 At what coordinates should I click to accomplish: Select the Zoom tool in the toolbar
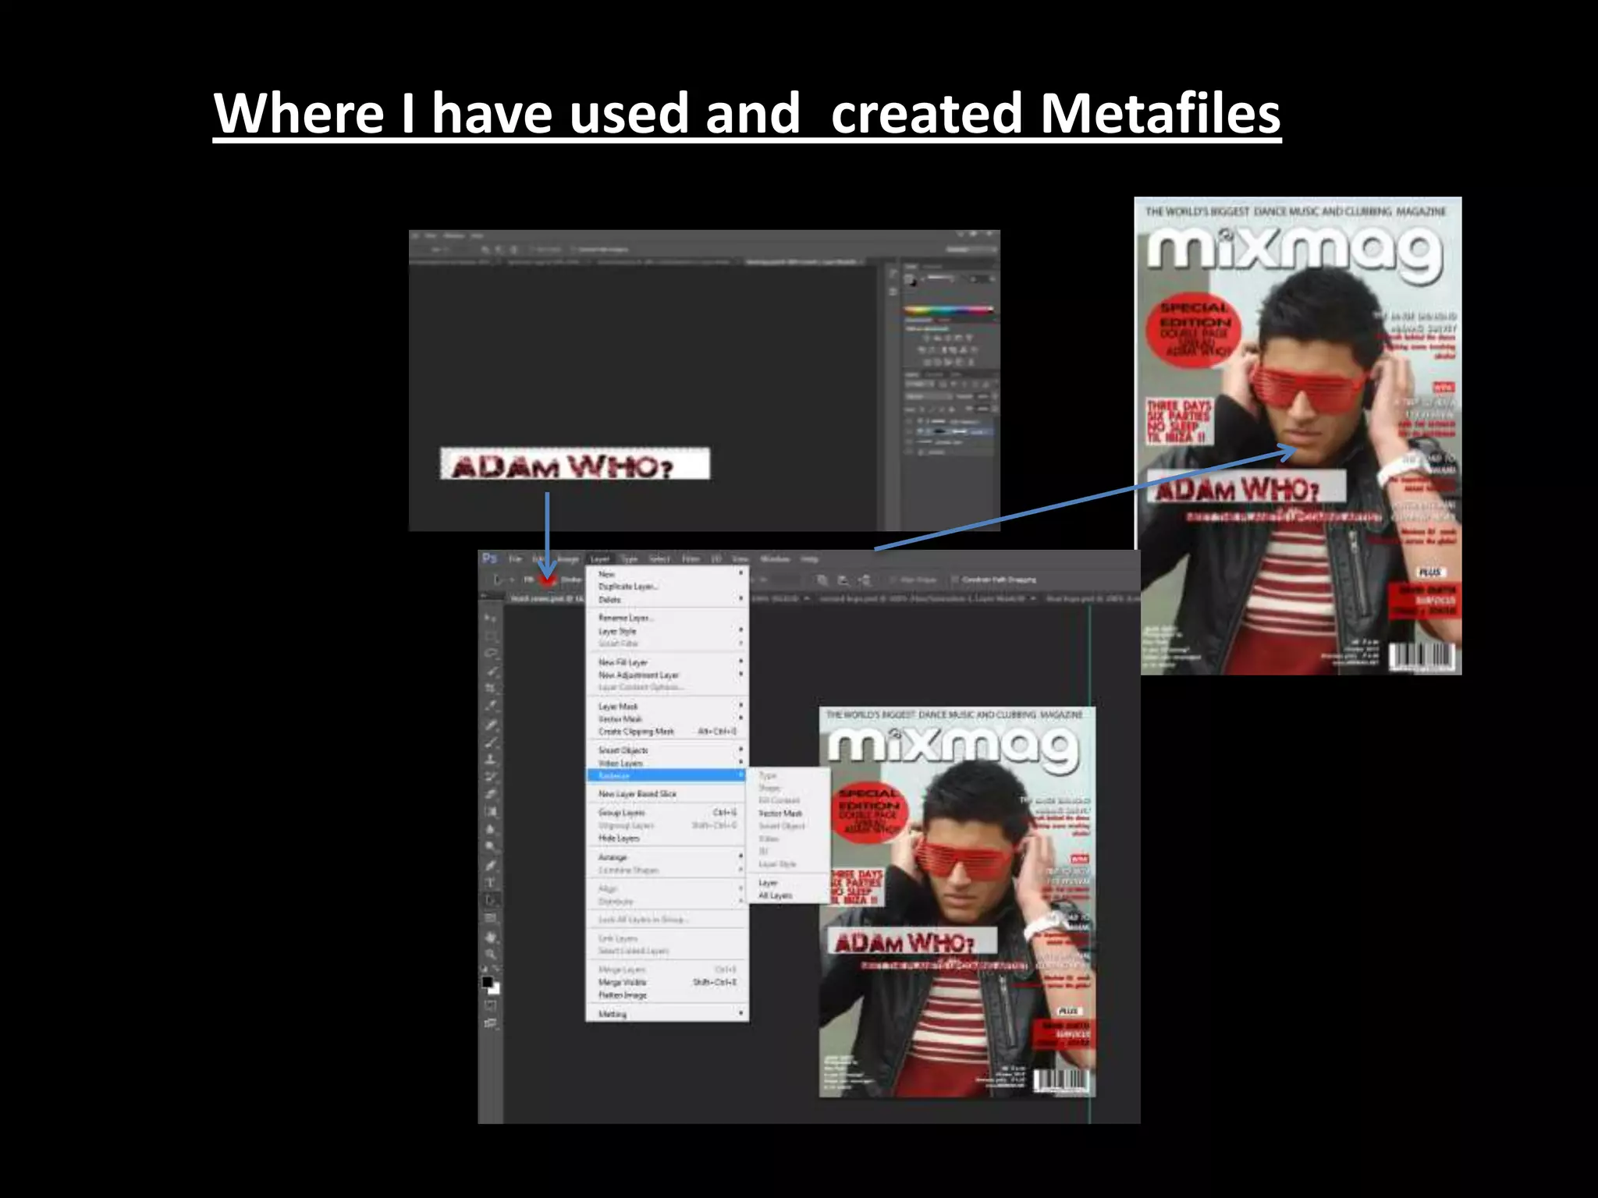tap(490, 953)
